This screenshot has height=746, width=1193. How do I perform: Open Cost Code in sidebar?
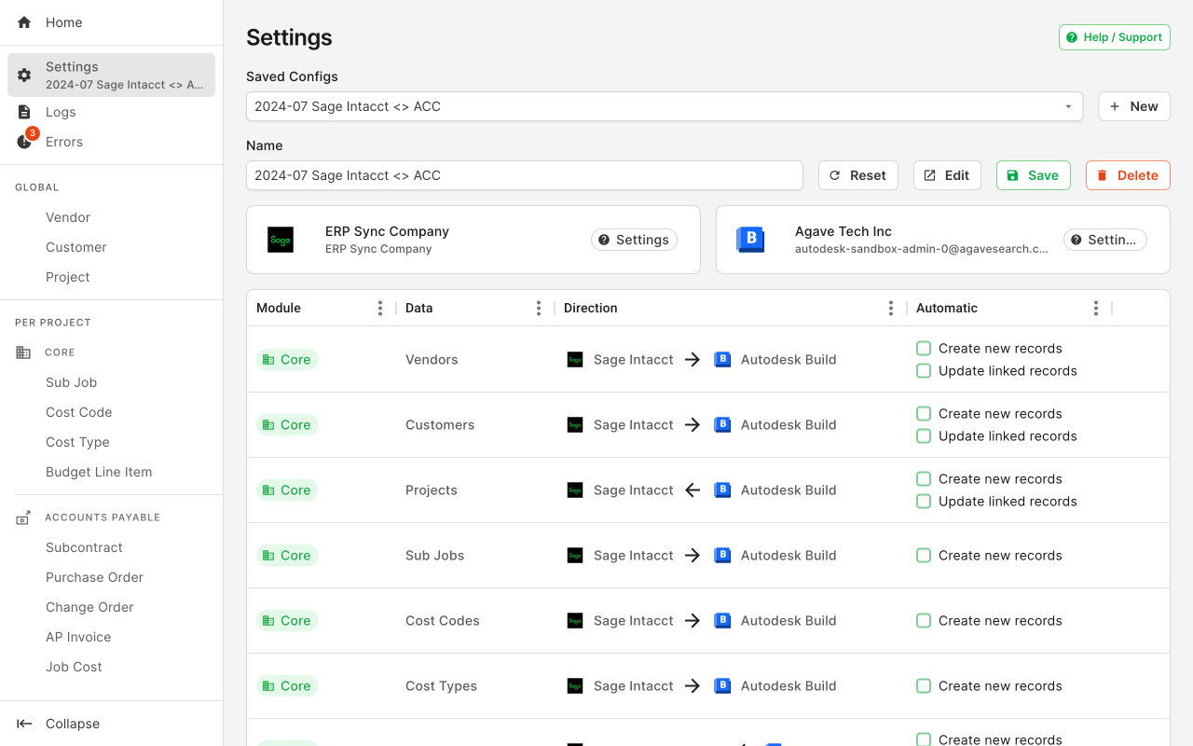pos(79,412)
